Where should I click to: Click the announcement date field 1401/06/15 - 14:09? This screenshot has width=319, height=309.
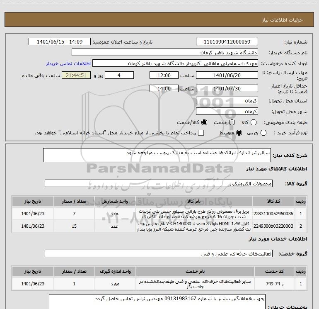click(x=60, y=41)
